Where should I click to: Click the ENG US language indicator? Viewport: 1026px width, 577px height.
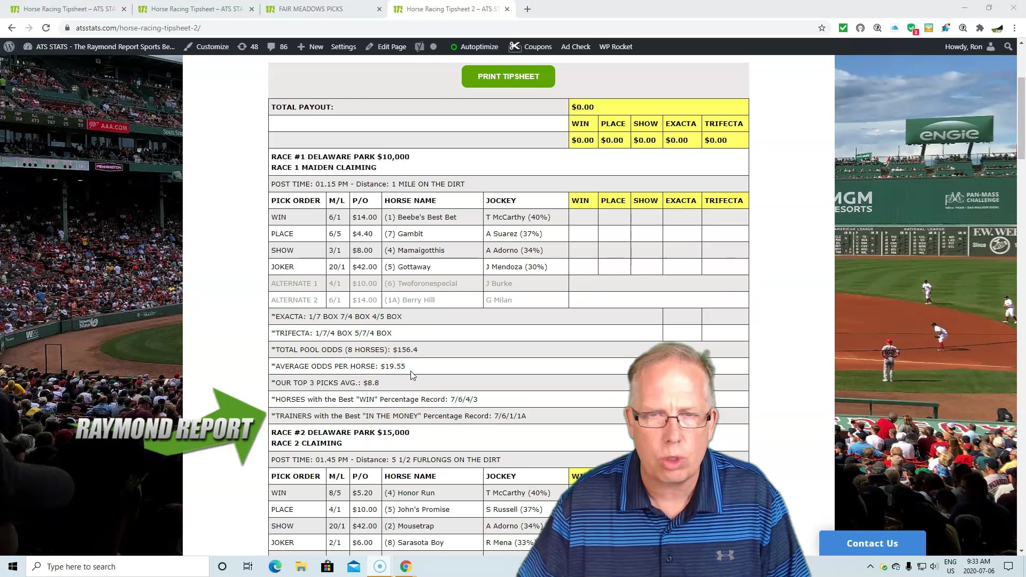click(950, 566)
